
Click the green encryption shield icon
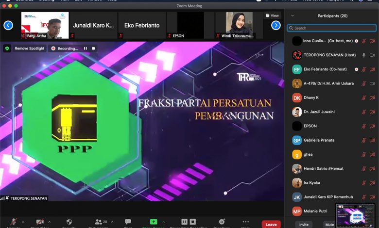point(7,49)
